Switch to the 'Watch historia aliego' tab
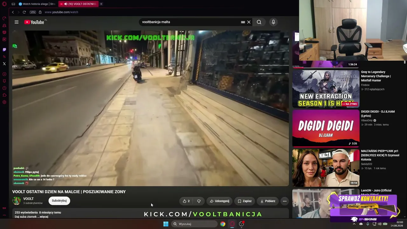The image size is (407, 229). pos(37,4)
